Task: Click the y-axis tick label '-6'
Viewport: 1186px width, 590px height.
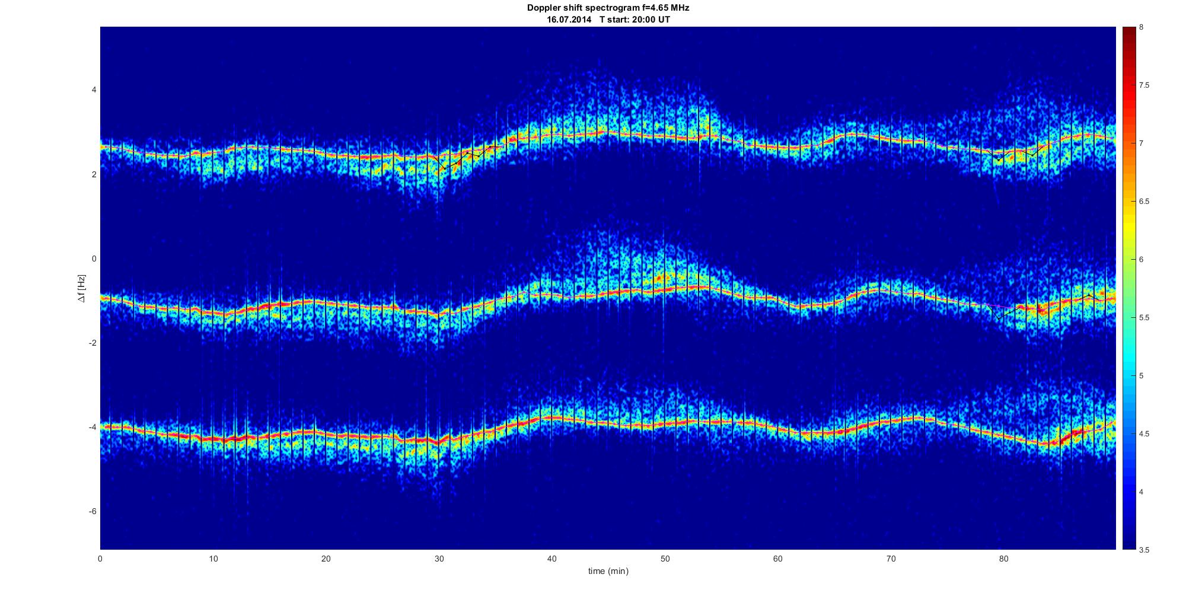Action: point(93,512)
